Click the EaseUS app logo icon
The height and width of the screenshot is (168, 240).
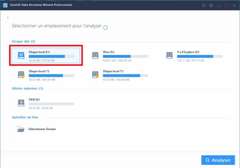click(x=6, y=5)
